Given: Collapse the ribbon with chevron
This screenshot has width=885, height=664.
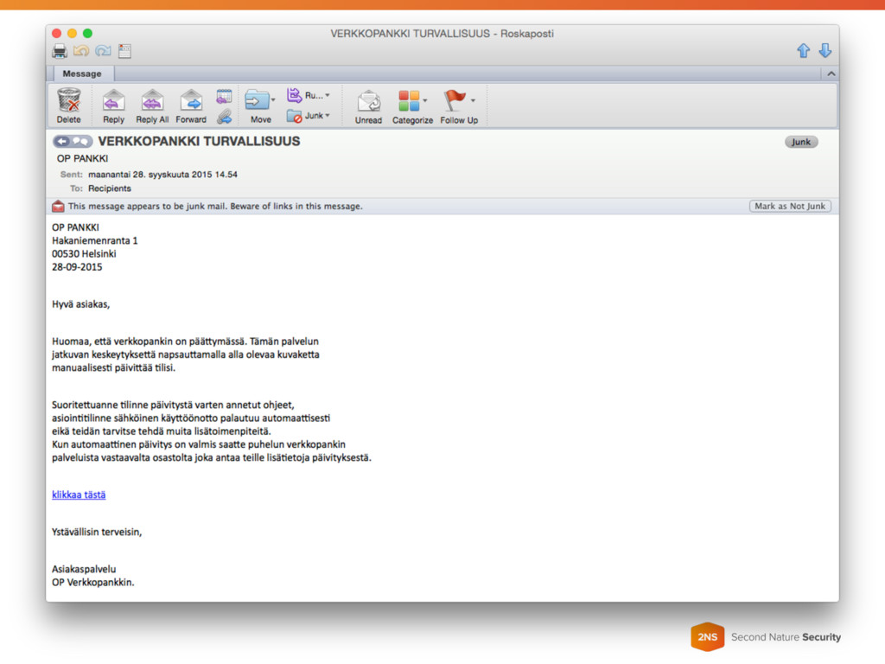Looking at the screenshot, I should click(831, 73).
